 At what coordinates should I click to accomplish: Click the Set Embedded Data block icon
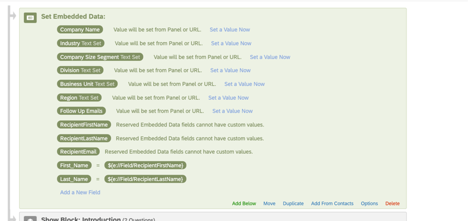30,18
